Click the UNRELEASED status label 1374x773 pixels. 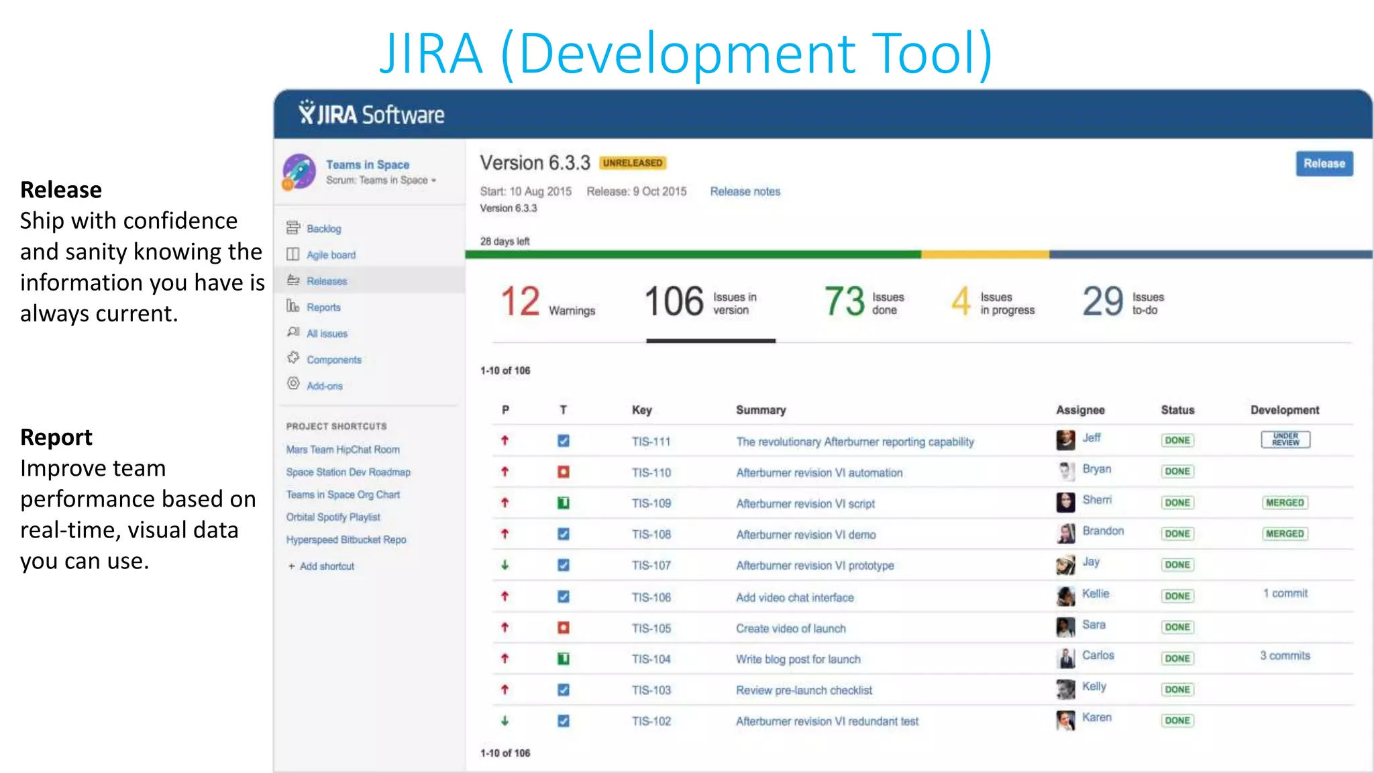pyautogui.click(x=633, y=162)
